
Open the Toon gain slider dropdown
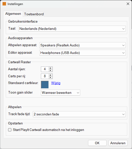coord(61,93)
